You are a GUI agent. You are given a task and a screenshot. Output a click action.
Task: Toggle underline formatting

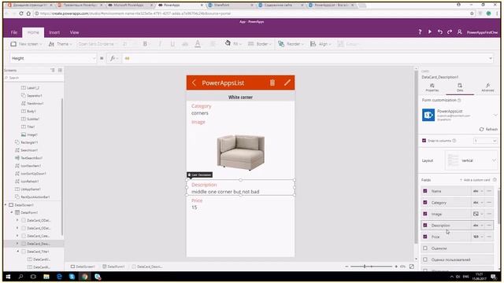click(172, 44)
